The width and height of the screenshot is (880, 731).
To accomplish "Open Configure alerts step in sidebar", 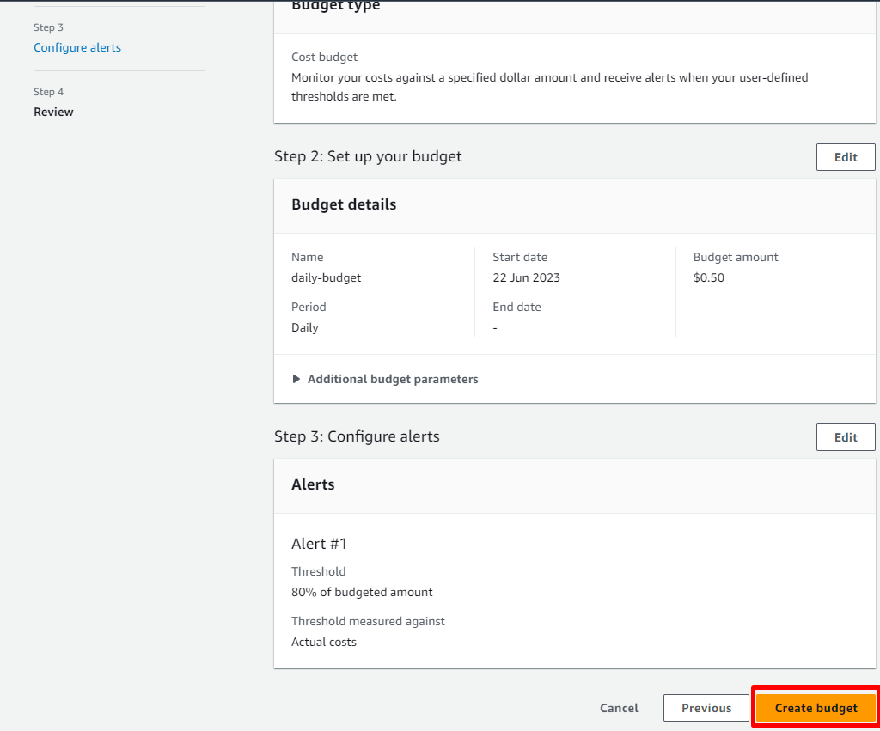I will (x=77, y=47).
